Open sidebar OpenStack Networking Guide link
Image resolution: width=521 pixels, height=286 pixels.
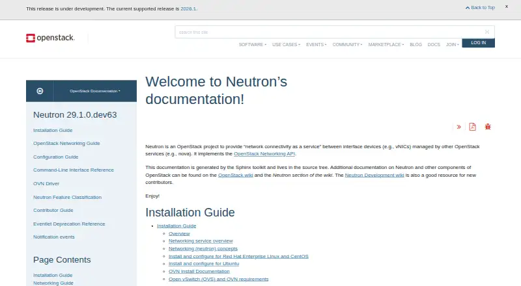(66, 144)
